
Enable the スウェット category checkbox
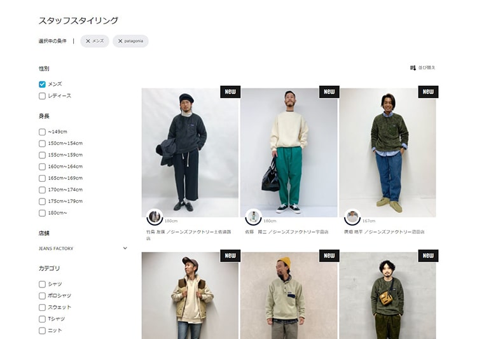click(x=42, y=307)
